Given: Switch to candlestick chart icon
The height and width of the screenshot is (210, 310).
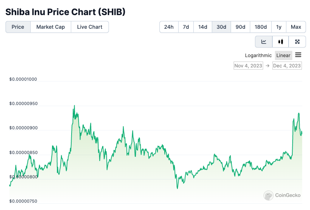Looking at the screenshot, I should point(280,42).
